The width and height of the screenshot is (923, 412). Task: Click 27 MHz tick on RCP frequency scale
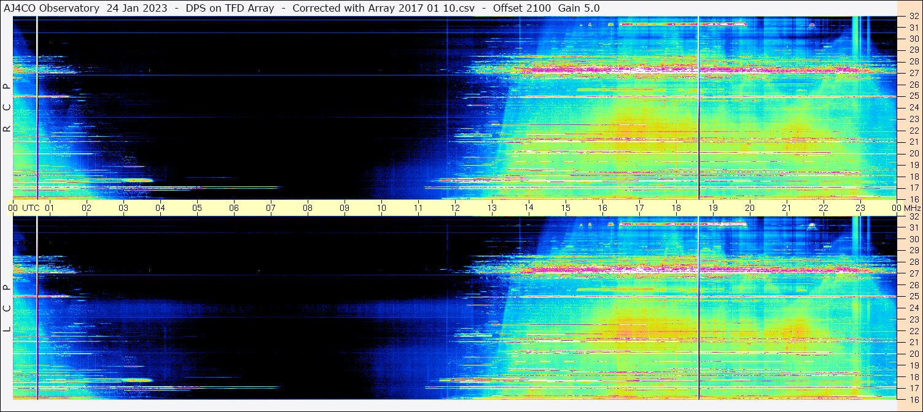[913, 73]
